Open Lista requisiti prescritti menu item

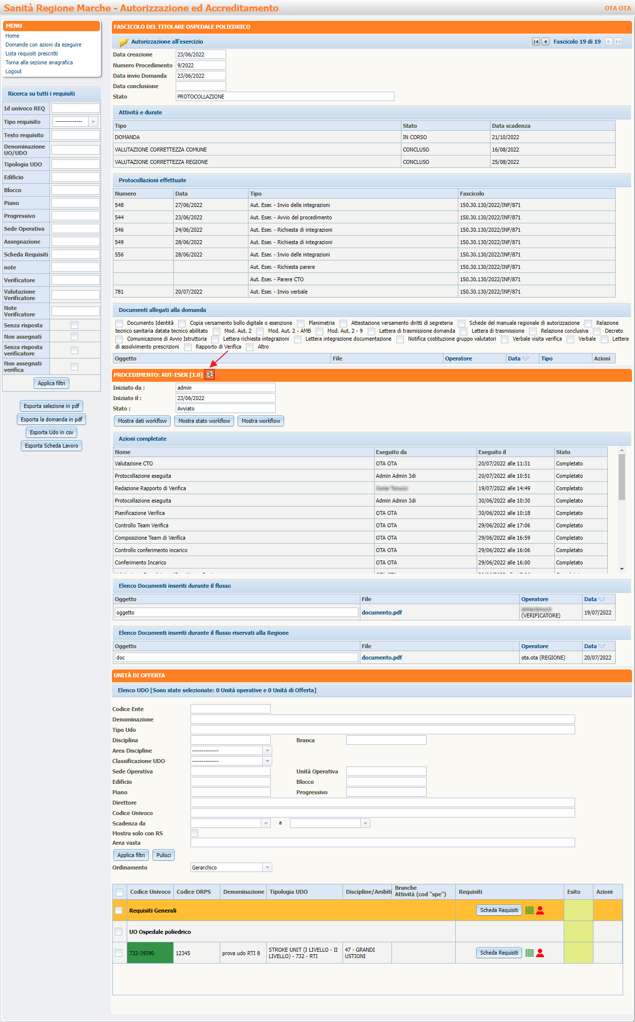(x=32, y=53)
